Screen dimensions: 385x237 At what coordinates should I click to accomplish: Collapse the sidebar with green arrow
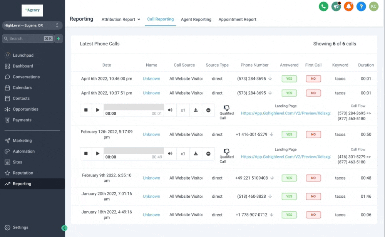(64, 228)
